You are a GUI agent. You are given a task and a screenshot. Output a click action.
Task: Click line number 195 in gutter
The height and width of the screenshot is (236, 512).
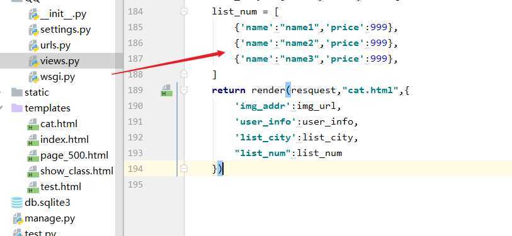(x=135, y=184)
